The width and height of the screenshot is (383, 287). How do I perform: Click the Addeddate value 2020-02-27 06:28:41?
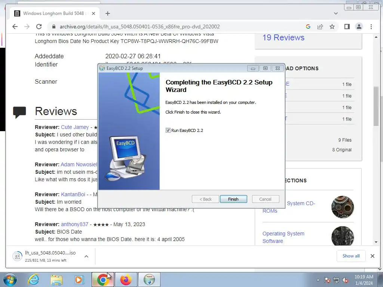[x=133, y=56]
